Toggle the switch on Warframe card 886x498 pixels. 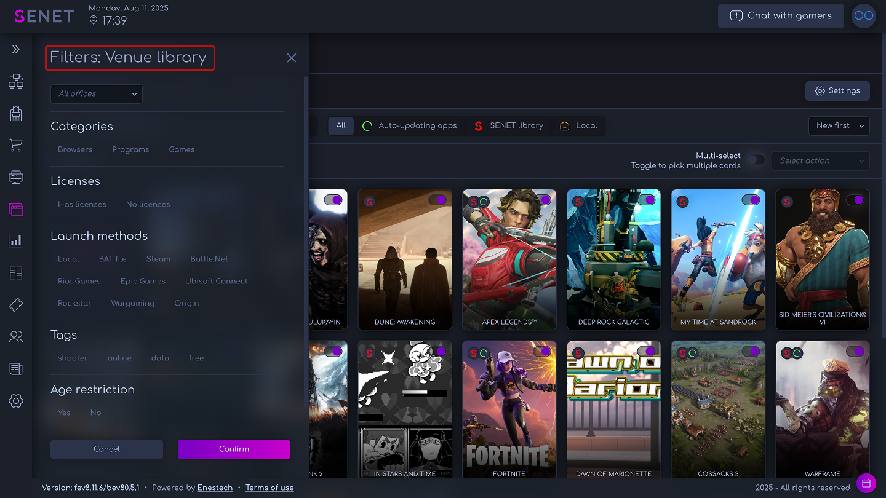(x=855, y=351)
